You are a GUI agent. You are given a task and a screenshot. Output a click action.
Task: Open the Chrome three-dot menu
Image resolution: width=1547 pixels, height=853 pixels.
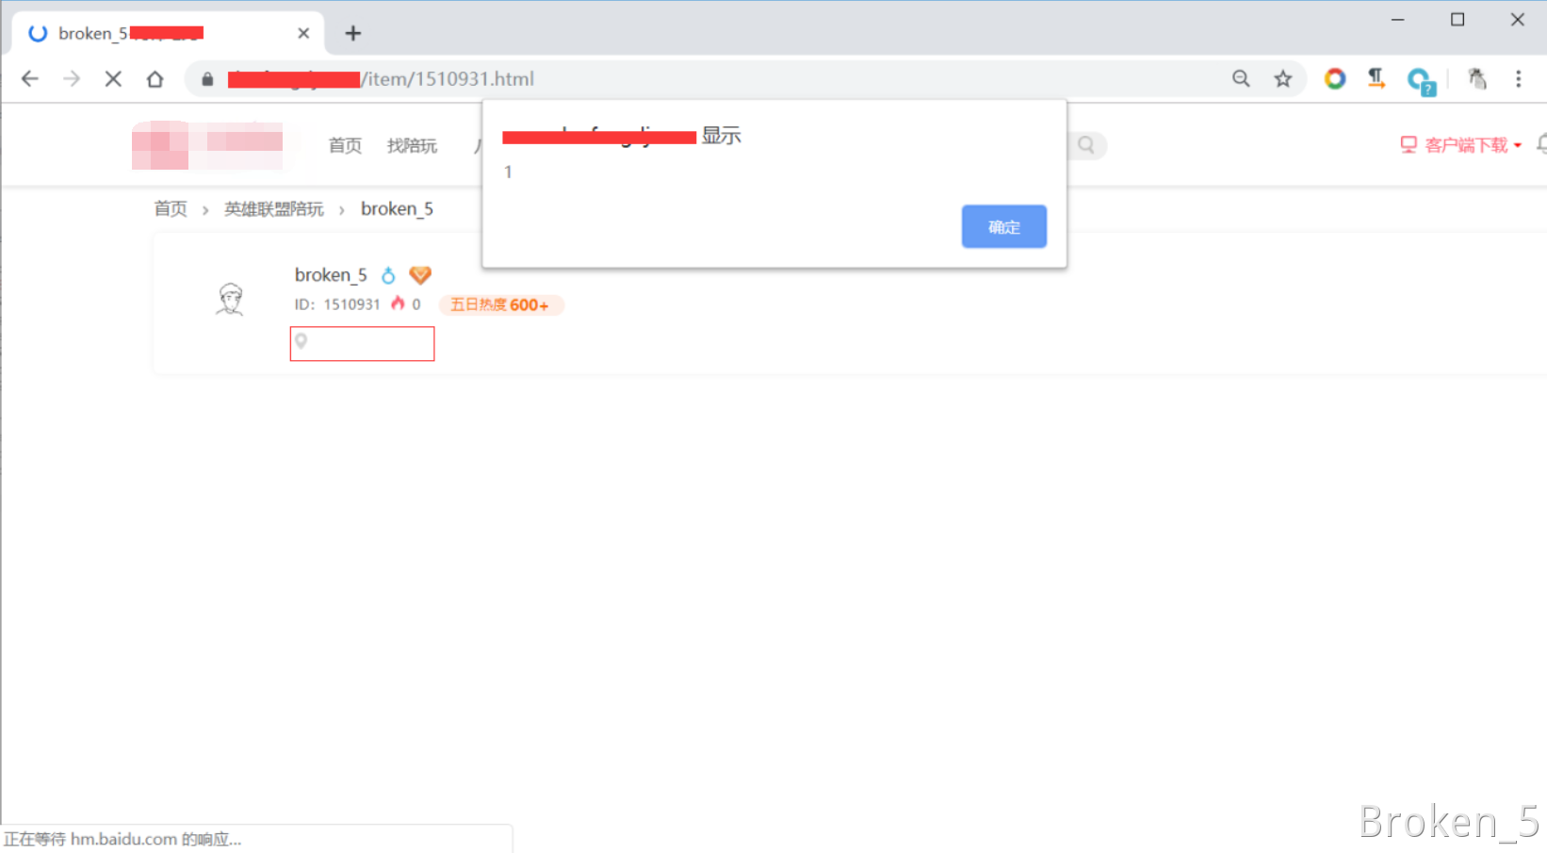1518,79
